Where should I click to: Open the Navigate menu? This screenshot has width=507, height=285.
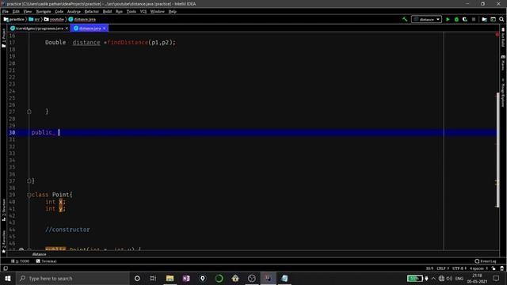[x=44, y=11]
